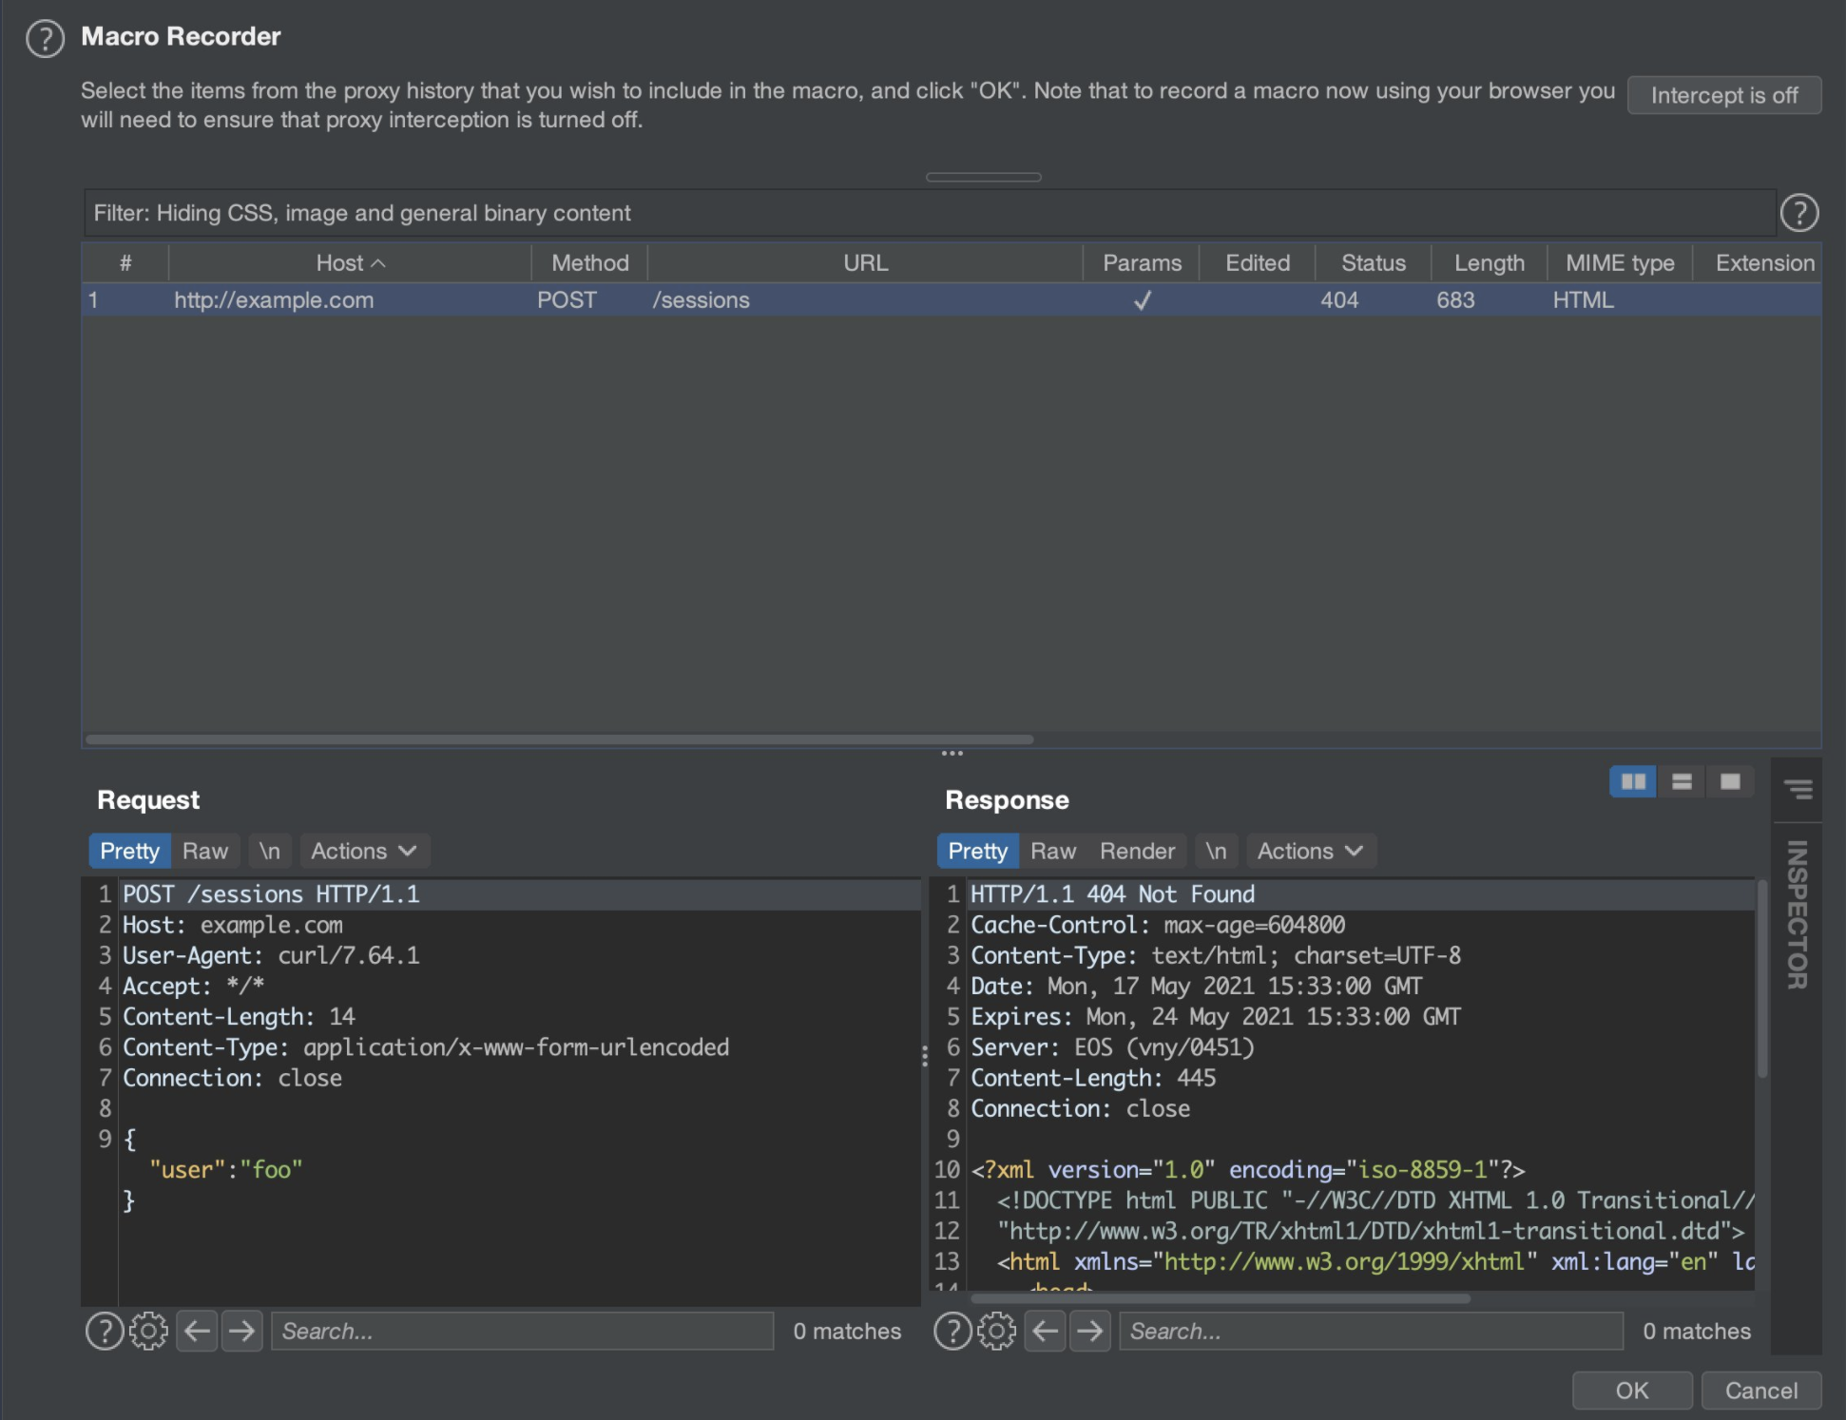Confirm the macro with OK button
The height and width of the screenshot is (1420, 1846).
1632,1391
